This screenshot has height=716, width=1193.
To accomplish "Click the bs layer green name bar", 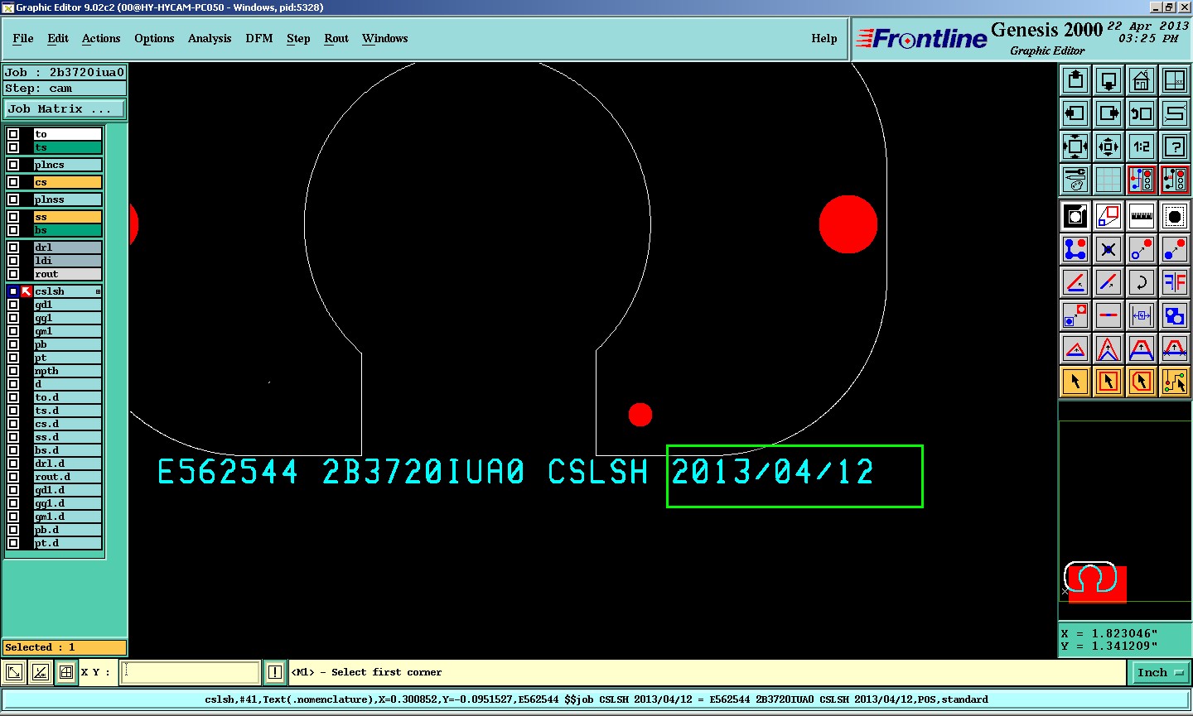I will (67, 230).
